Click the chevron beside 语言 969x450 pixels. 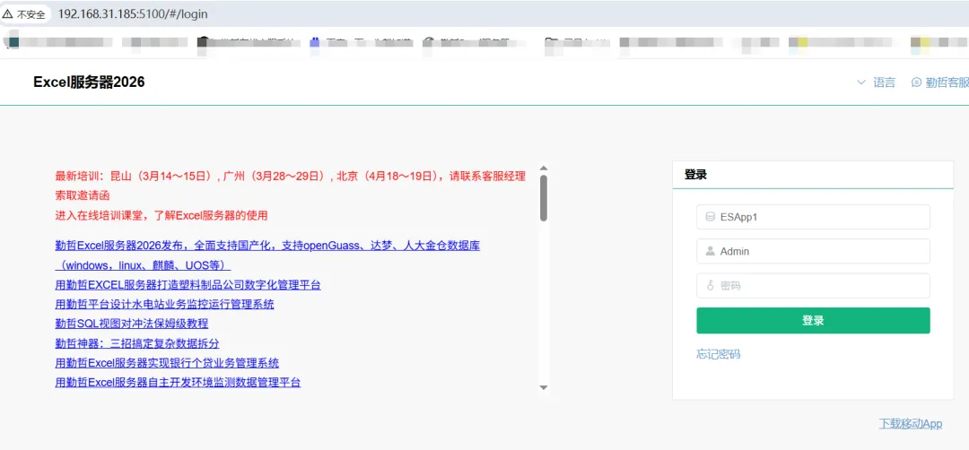(x=861, y=82)
